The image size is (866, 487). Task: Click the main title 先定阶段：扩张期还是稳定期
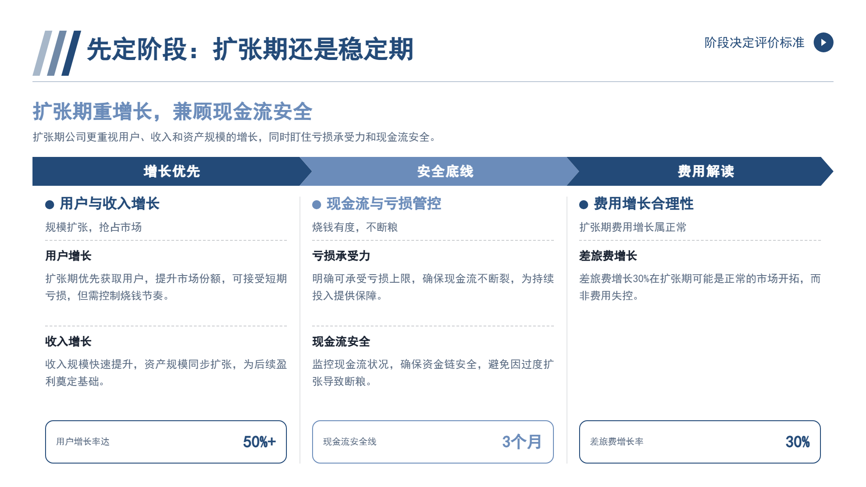point(250,49)
